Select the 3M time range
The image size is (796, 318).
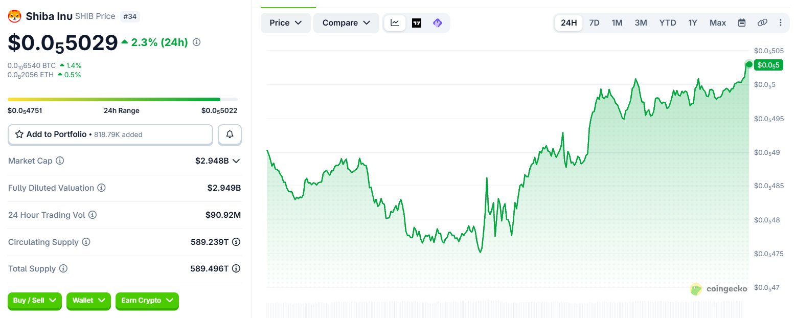pyautogui.click(x=641, y=23)
